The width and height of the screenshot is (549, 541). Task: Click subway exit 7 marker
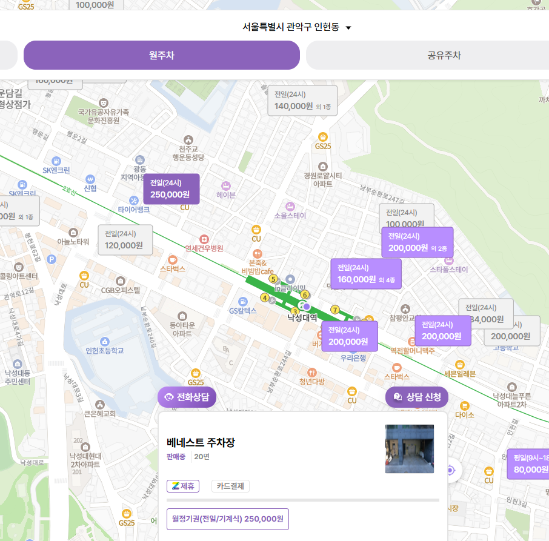[x=335, y=310]
